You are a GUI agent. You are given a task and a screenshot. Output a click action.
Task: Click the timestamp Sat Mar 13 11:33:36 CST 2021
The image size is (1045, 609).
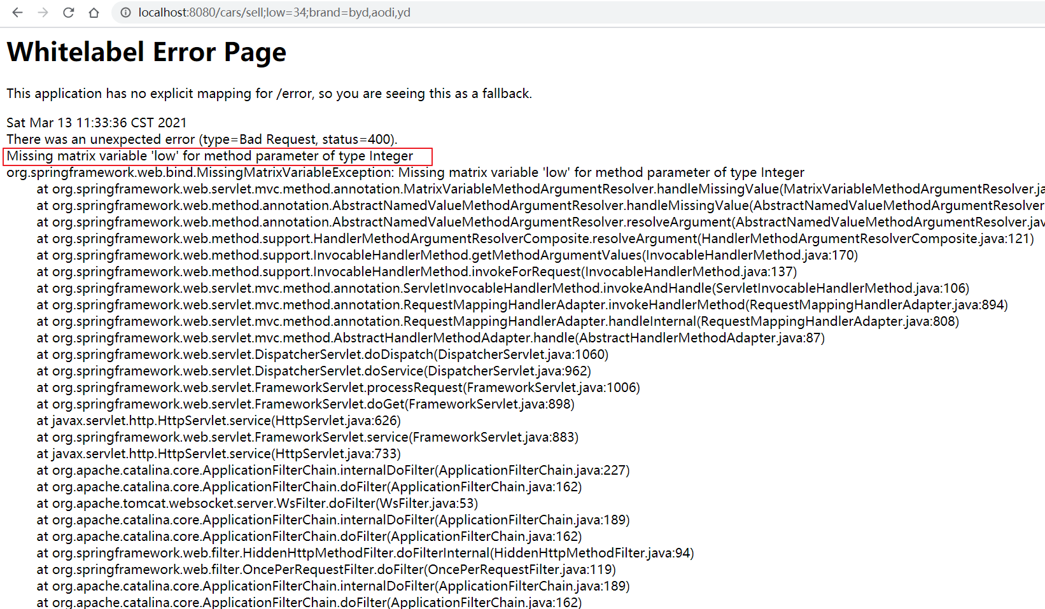[x=97, y=123]
